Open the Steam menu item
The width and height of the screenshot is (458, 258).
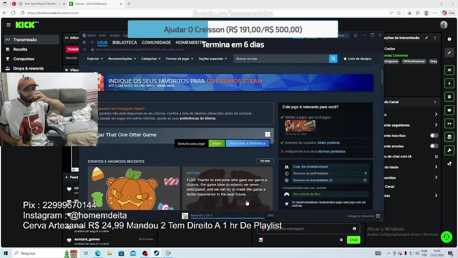[92, 35]
